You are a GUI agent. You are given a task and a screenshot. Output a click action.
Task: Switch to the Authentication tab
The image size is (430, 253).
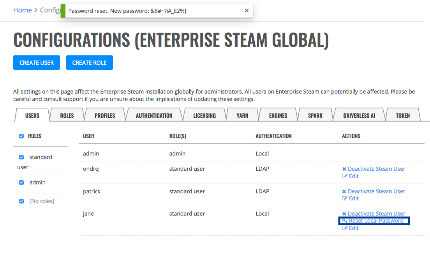[x=154, y=115]
